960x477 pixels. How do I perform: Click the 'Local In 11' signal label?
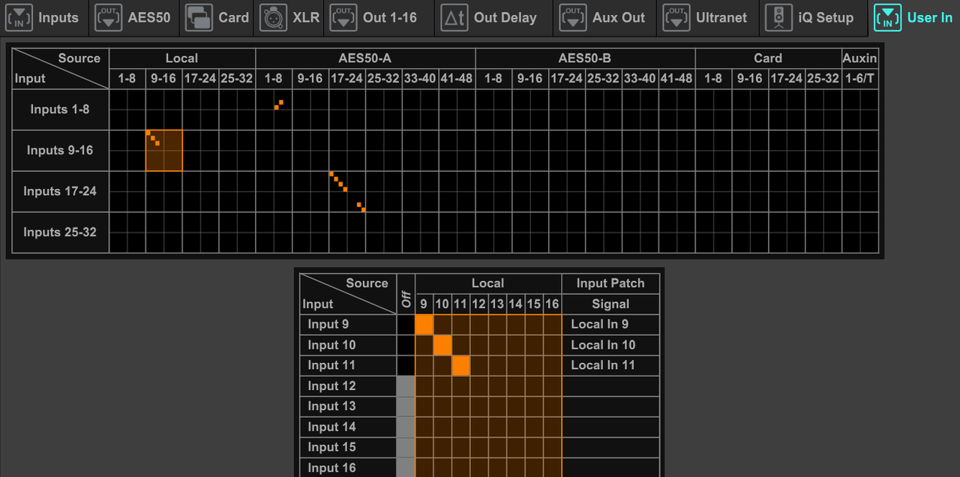coord(603,365)
